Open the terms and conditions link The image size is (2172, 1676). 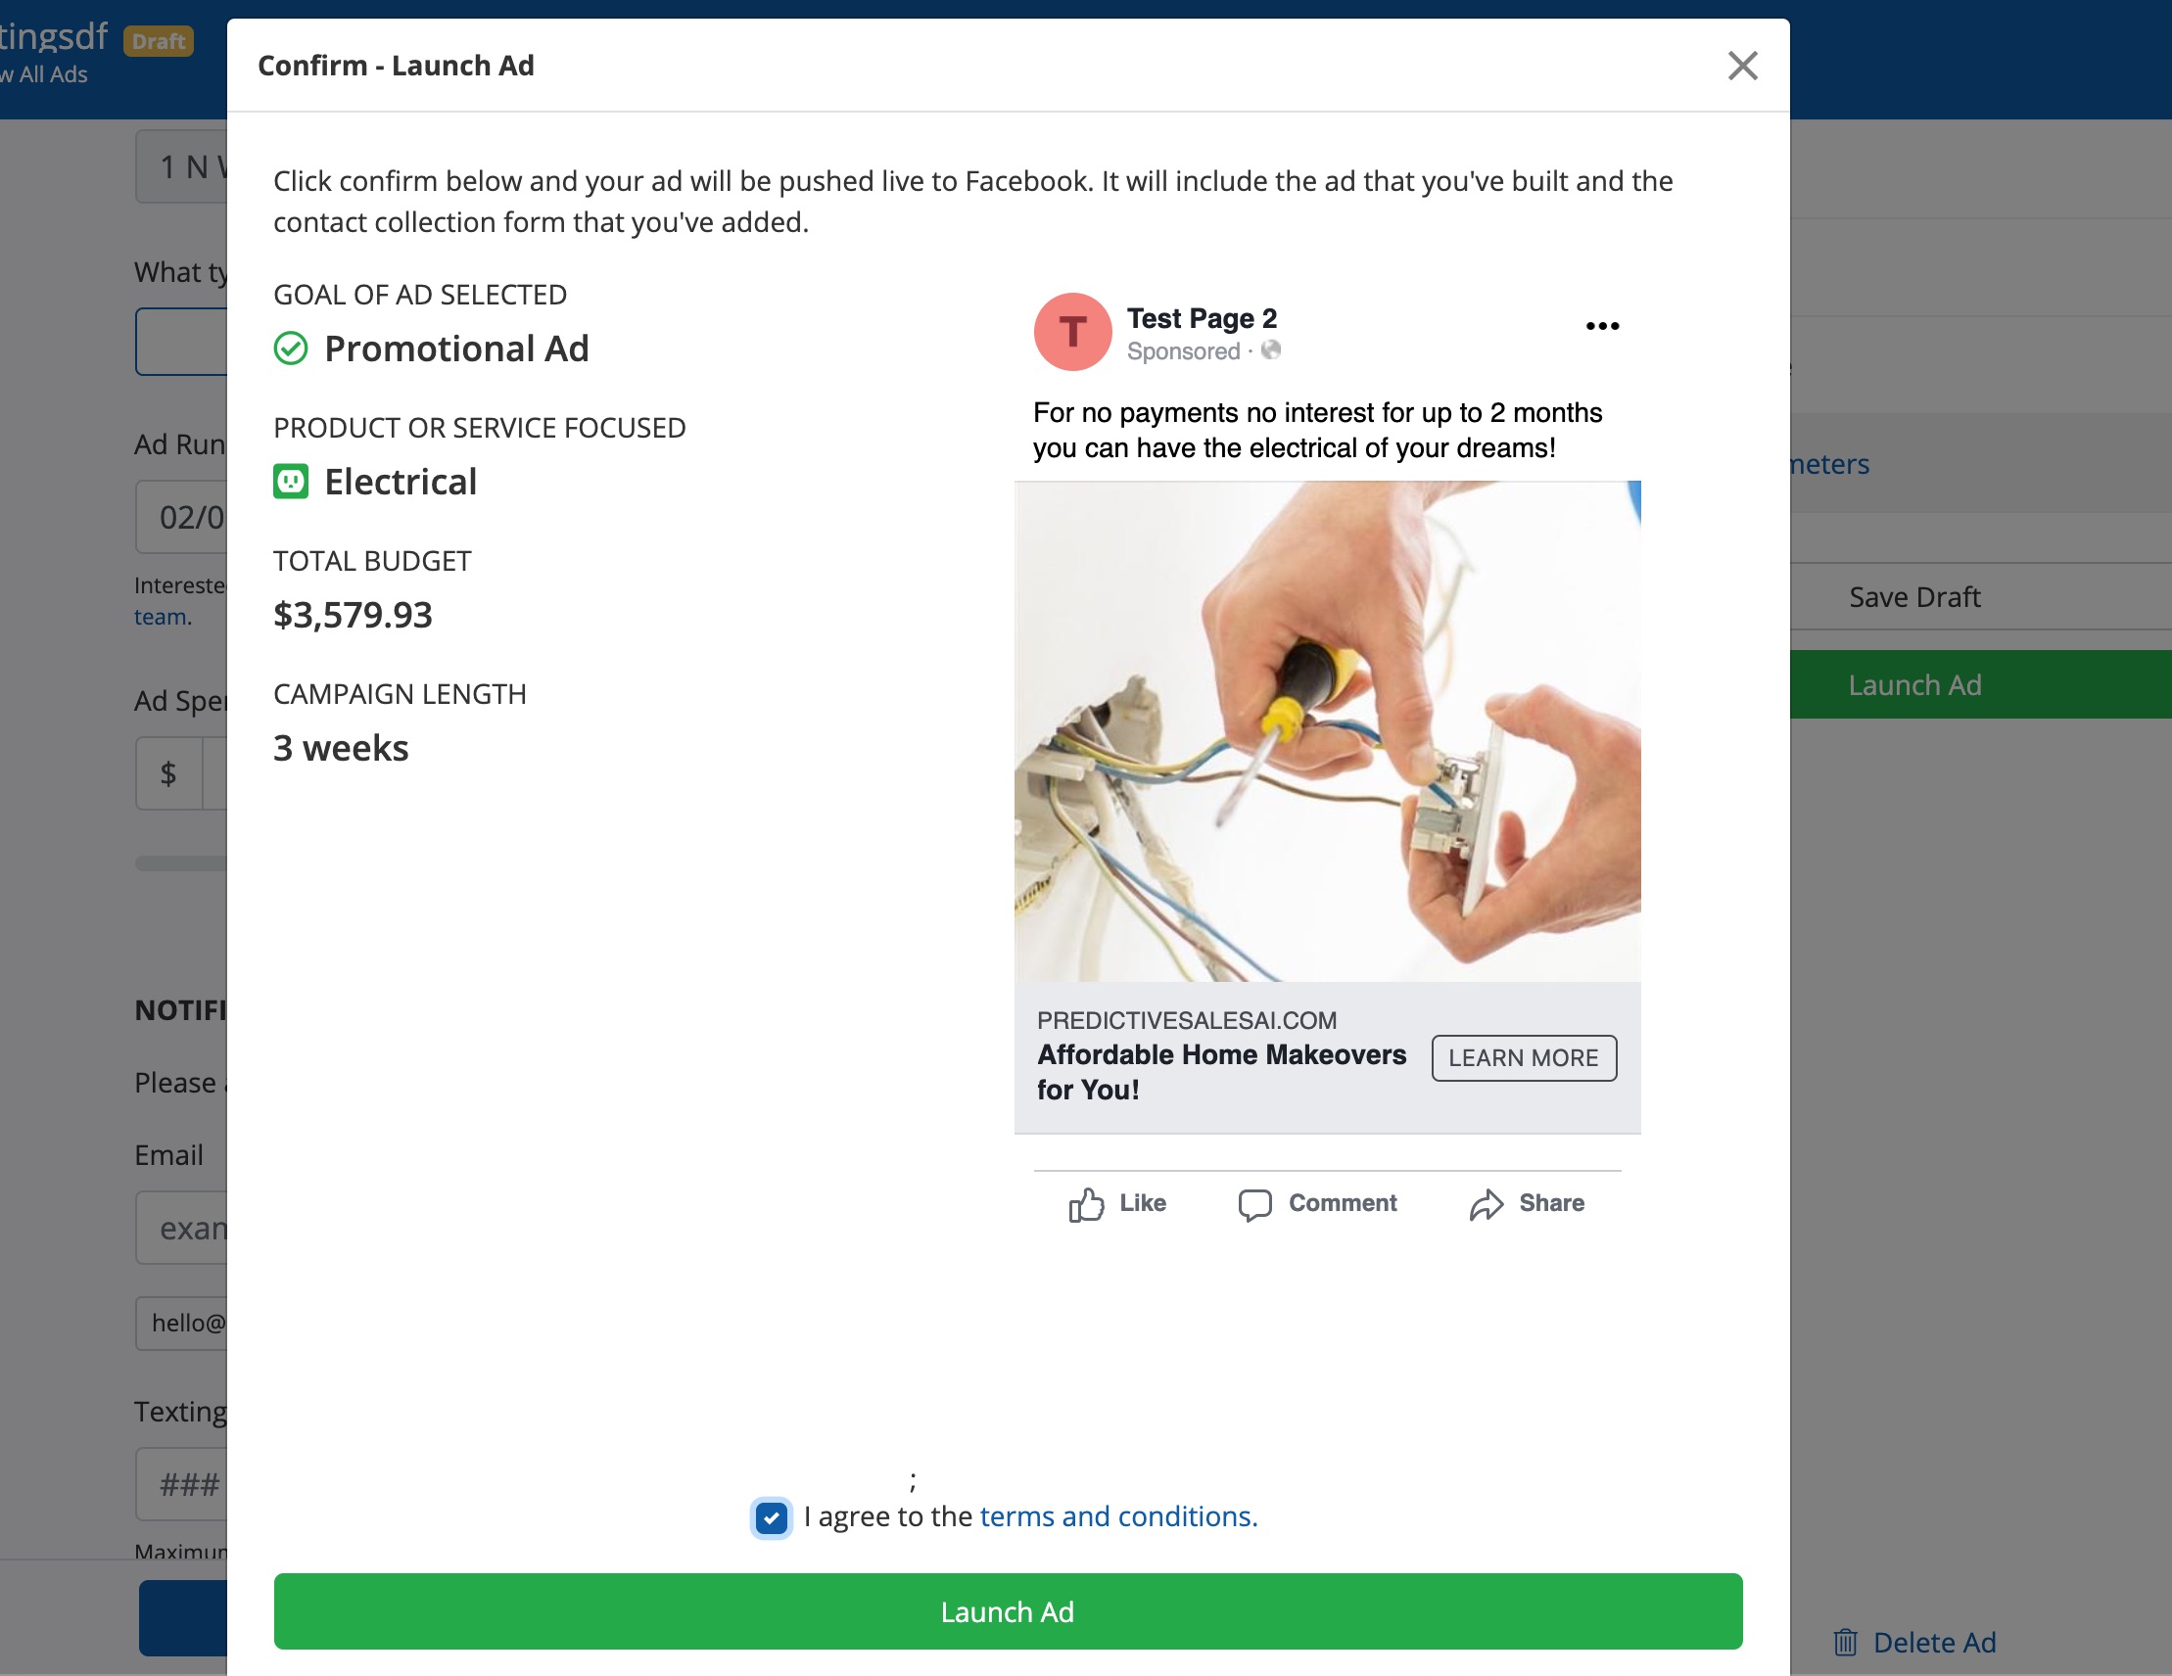coord(1117,1516)
